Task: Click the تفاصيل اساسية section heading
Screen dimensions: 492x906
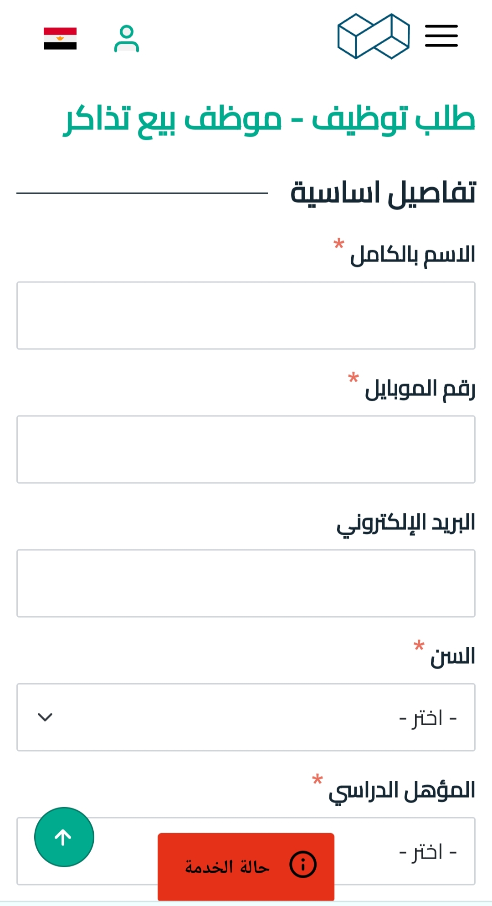Action: coord(383,193)
